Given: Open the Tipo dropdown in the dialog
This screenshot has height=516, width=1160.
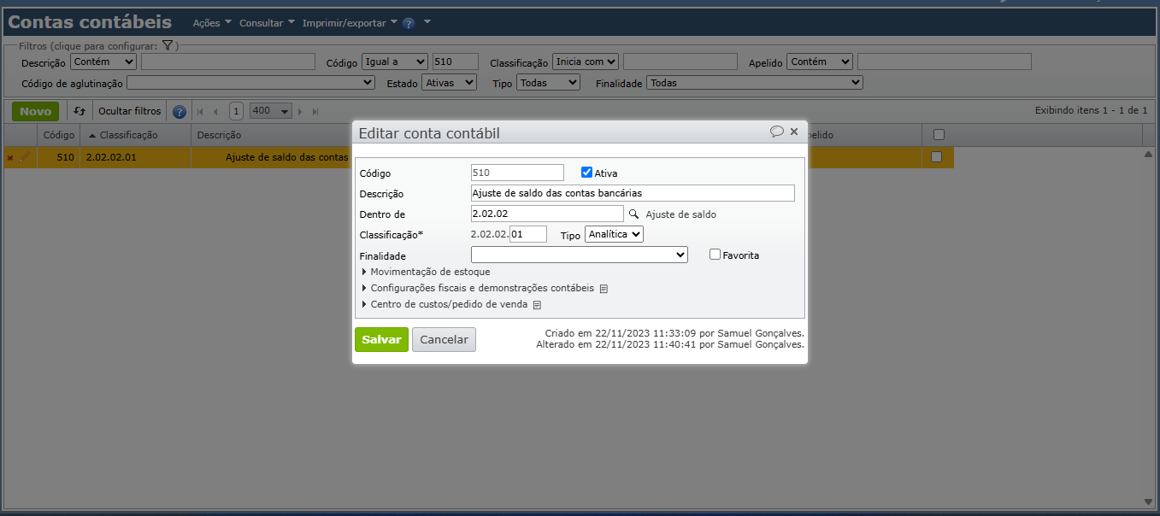Looking at the screenshot, I should coord(614,234).
